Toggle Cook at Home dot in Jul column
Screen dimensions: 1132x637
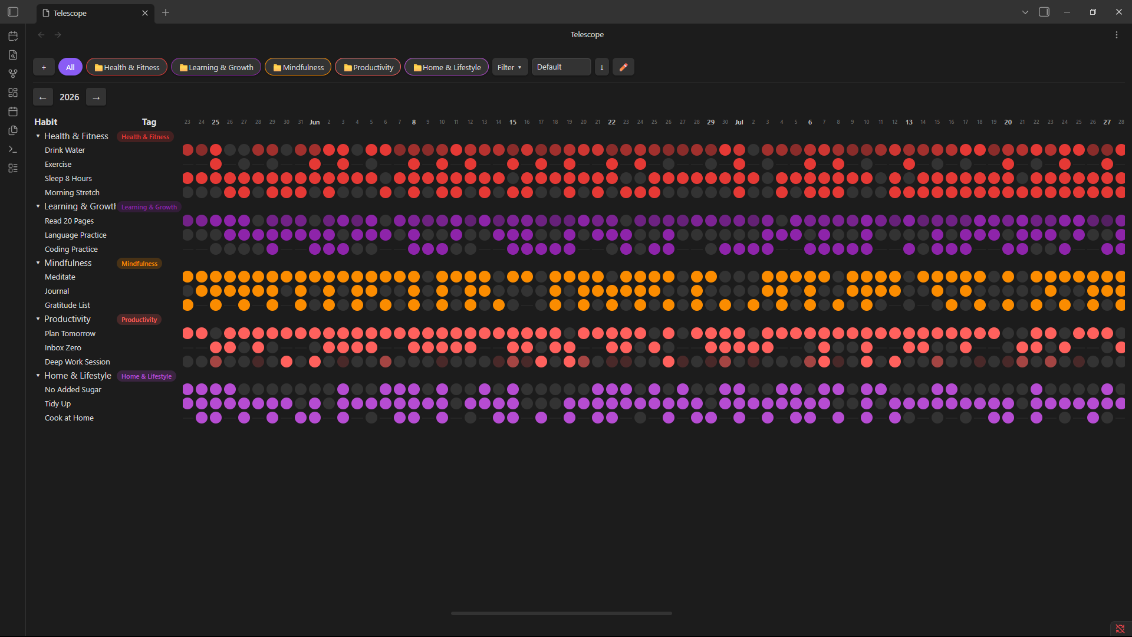point(739,418)
